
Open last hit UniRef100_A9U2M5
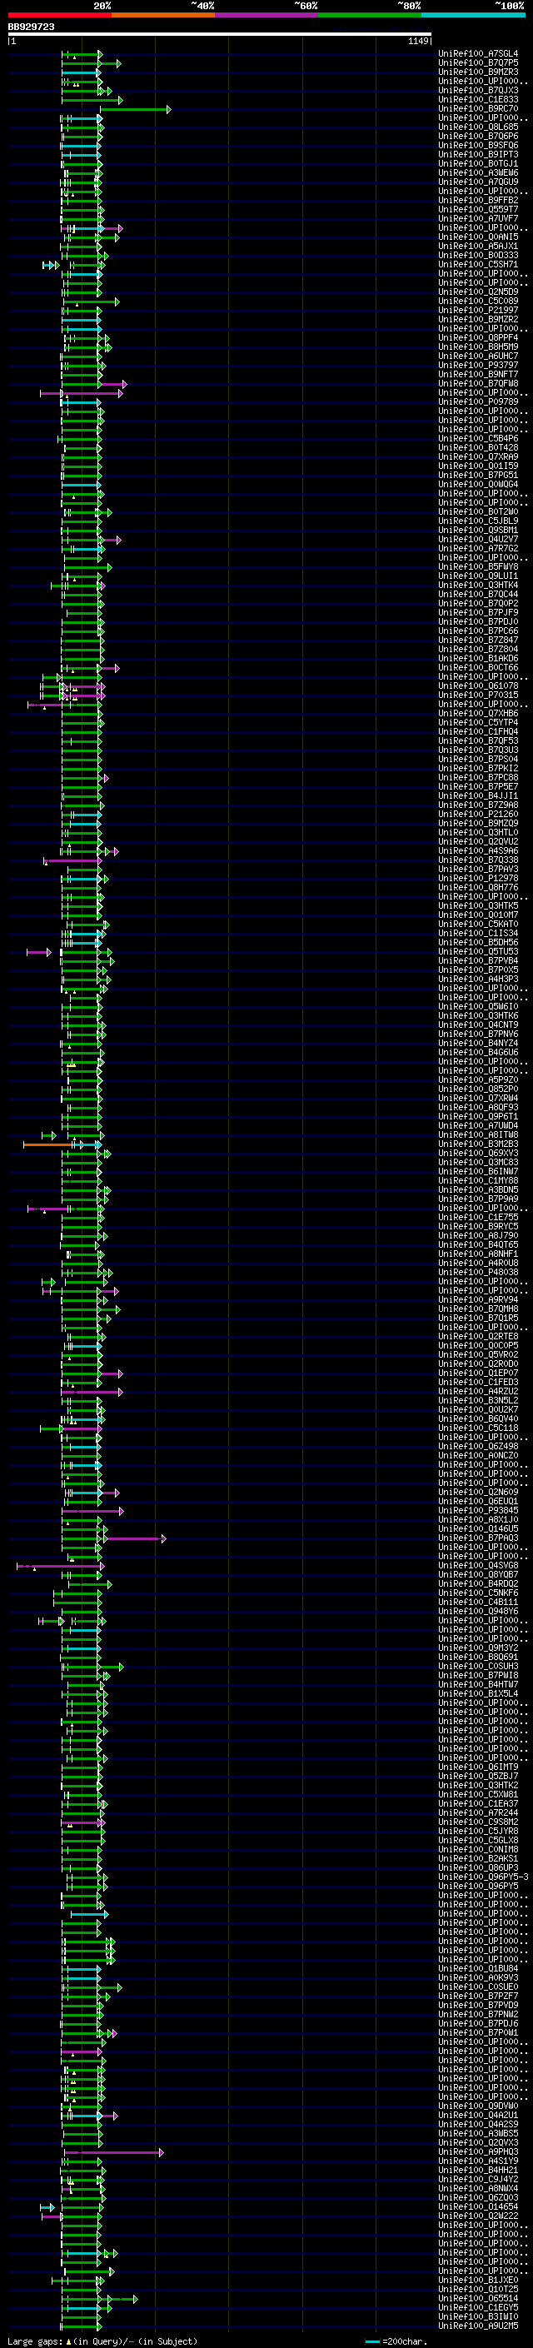click(x=478, y=2326)
